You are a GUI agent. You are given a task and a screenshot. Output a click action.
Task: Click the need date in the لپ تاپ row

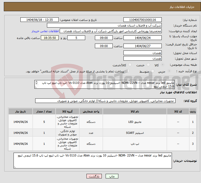tap(20, 144)
